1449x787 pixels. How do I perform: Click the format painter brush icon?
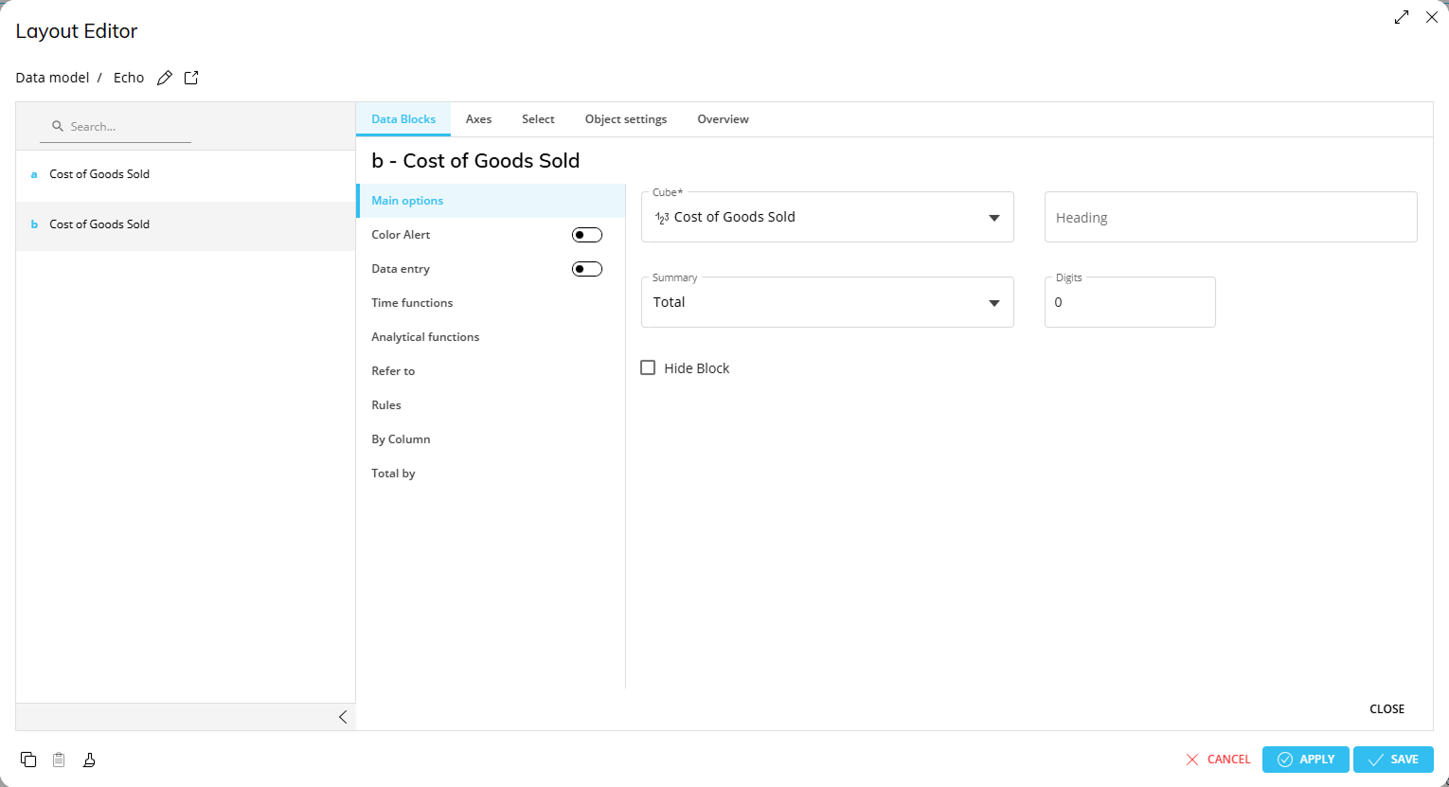pos(89,760)
